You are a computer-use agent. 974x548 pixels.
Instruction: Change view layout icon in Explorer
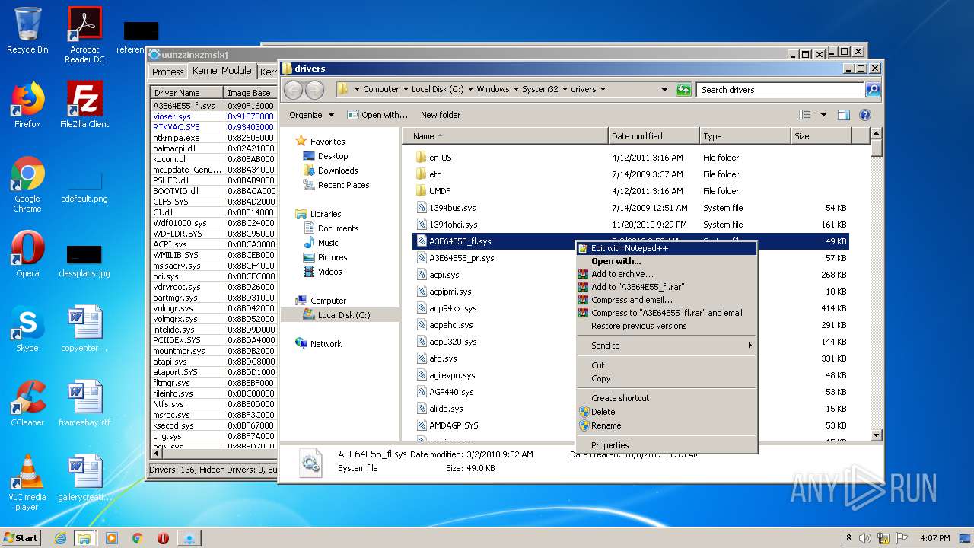(805, 115)
